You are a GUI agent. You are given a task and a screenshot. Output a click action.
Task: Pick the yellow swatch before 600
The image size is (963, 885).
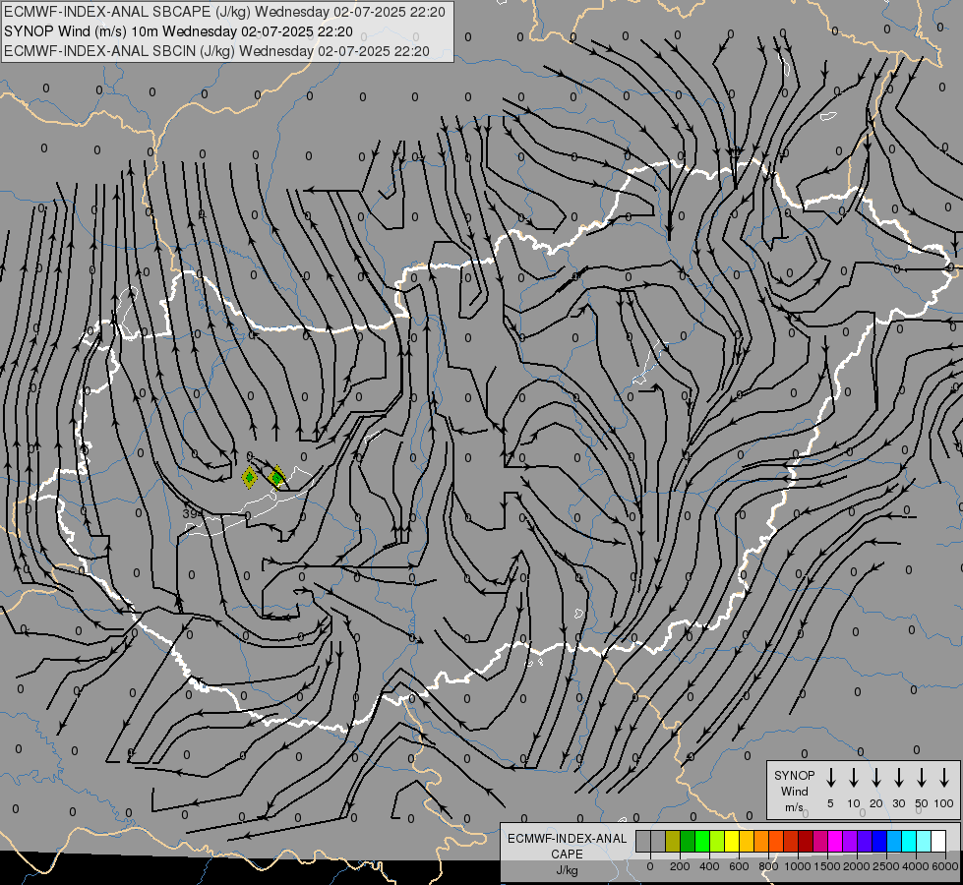pos(732,841)
